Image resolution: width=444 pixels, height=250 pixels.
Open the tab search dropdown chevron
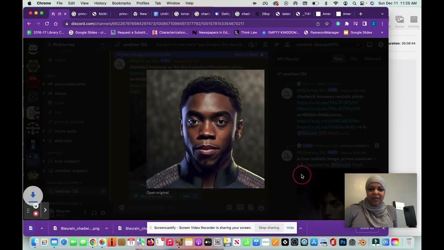(x=382, y=14)
